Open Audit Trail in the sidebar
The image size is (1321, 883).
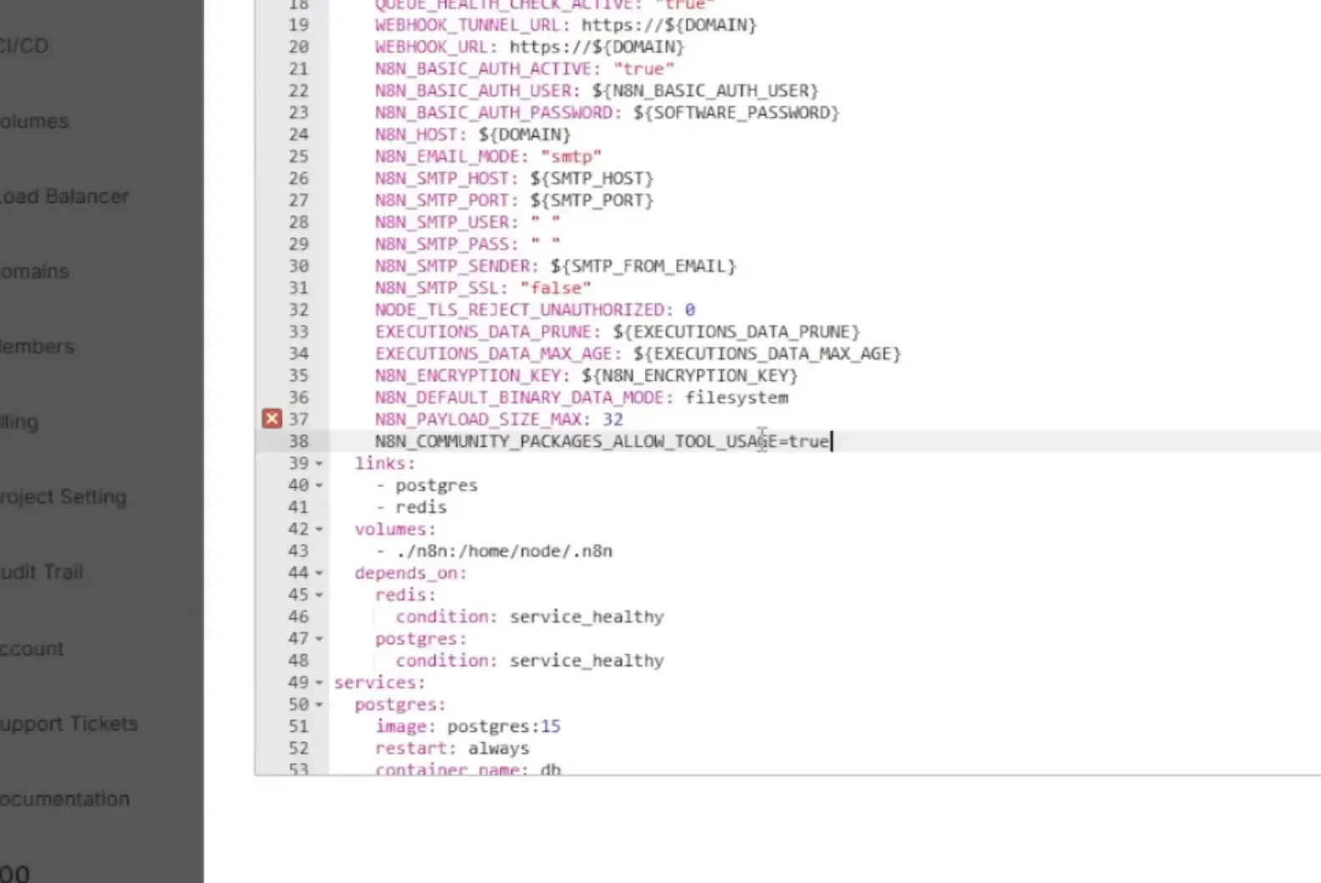[x=42, y=572]
